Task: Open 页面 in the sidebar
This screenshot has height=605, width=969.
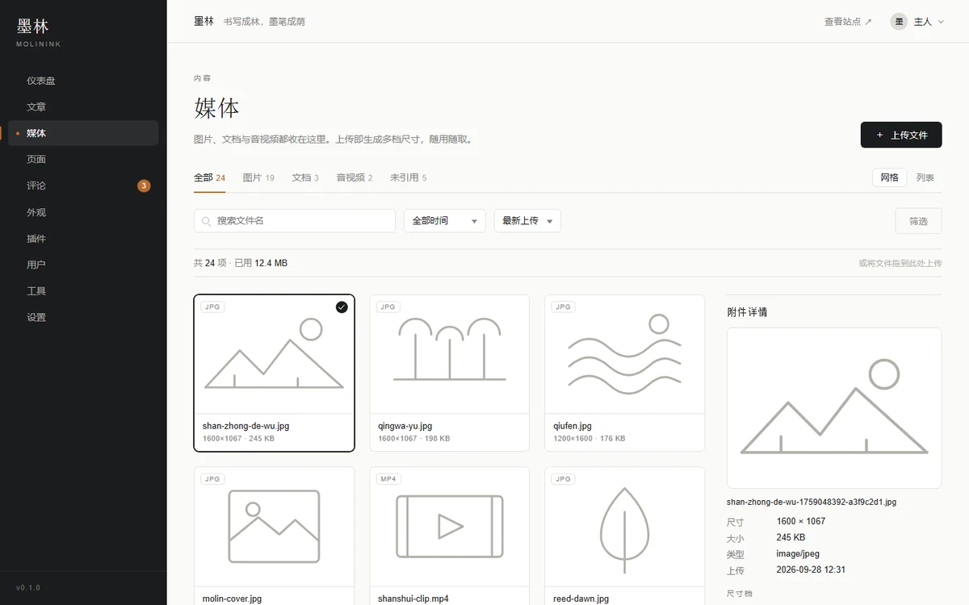Action: (x=83, y=159)
